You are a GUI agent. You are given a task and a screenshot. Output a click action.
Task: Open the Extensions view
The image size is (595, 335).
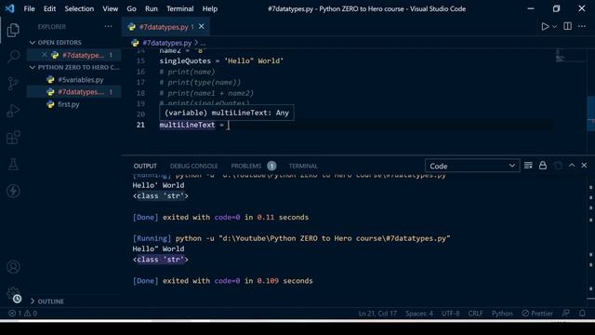[x=13, y=138]
